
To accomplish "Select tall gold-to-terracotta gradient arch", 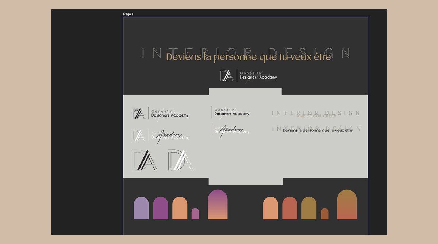I will coord(347,204).
